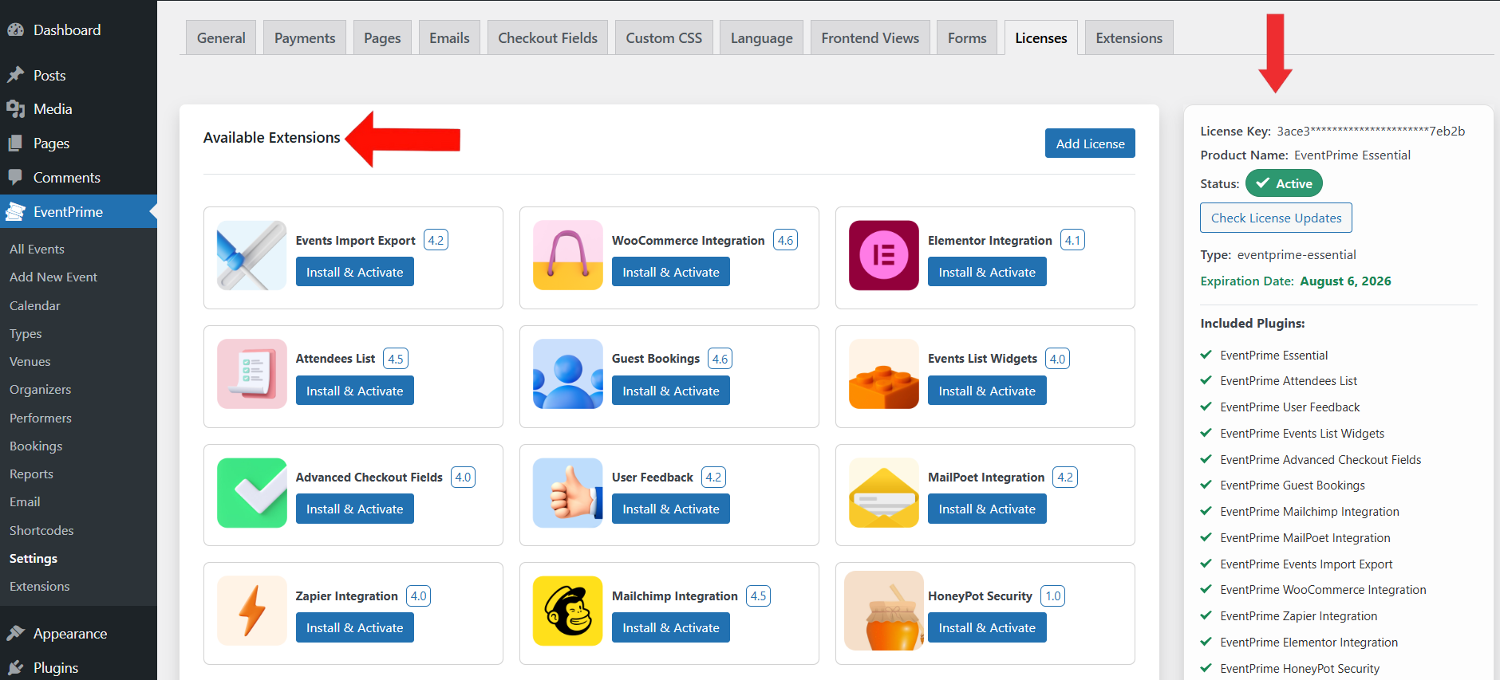This screenshot has width=1500, height=680.
Task: Install & Activate Events List Widgets
Action: [x=986, y=391]
